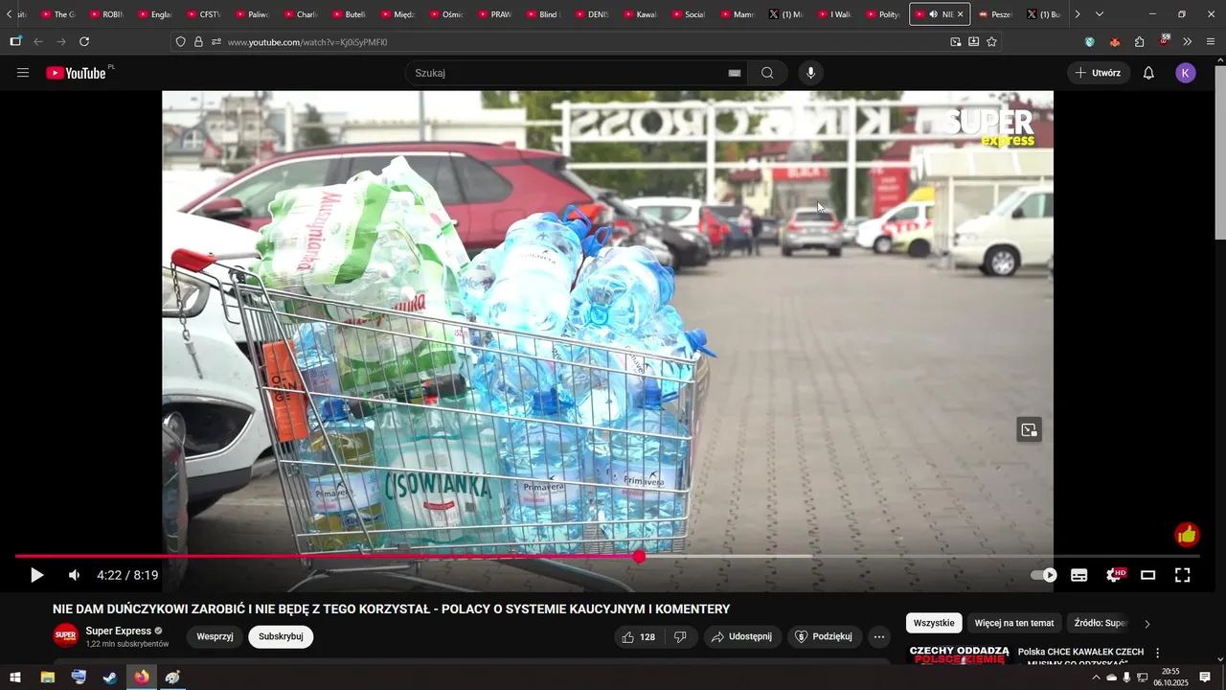Image resolution: width=1226 pixels, height=690 pixels.
Task: Like the video with 128 likes
Action: pos(639,636)
